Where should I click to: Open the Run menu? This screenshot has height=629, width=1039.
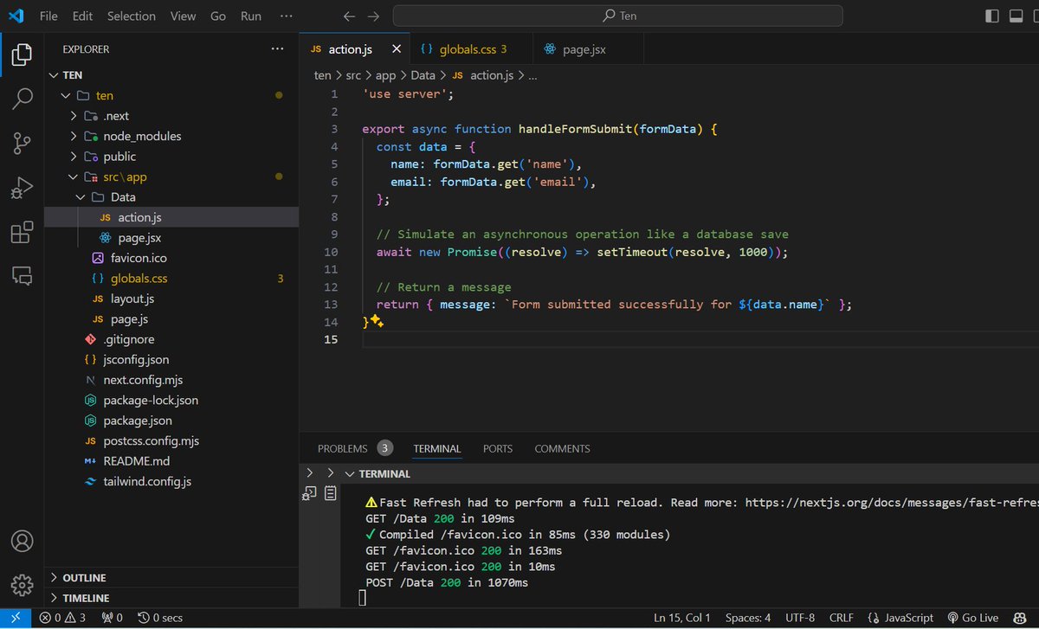[251, 16]
